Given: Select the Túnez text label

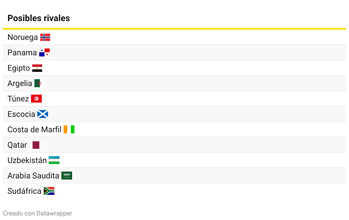Looking at the screenshot, I should [x=18, y=99].
